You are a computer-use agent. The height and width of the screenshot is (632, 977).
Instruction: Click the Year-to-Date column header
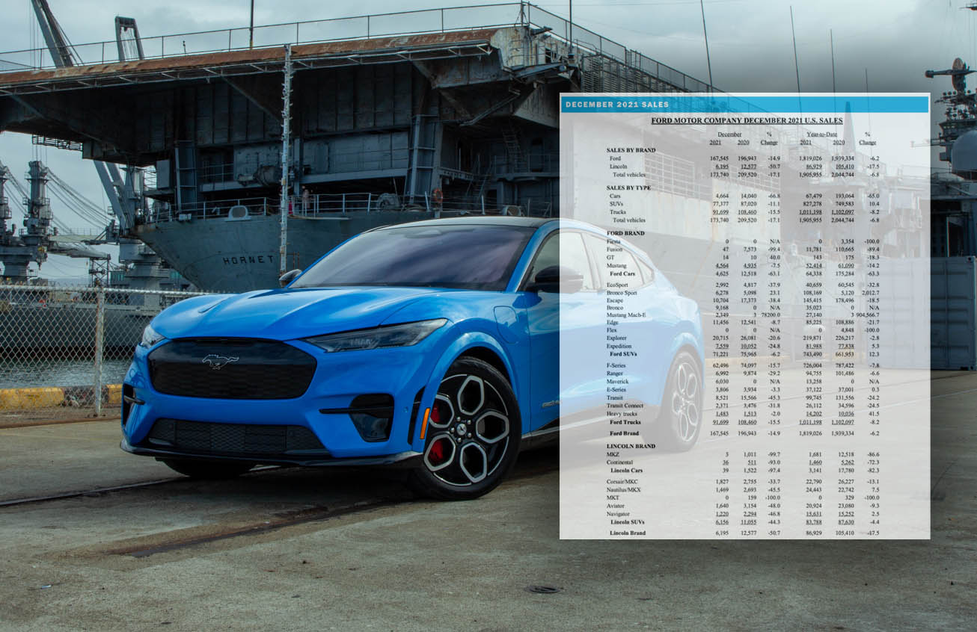(821, 133)
